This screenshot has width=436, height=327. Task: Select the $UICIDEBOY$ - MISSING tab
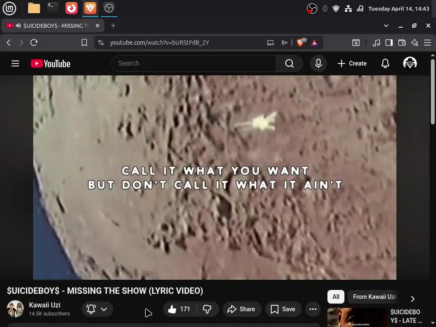pos(53,25)
